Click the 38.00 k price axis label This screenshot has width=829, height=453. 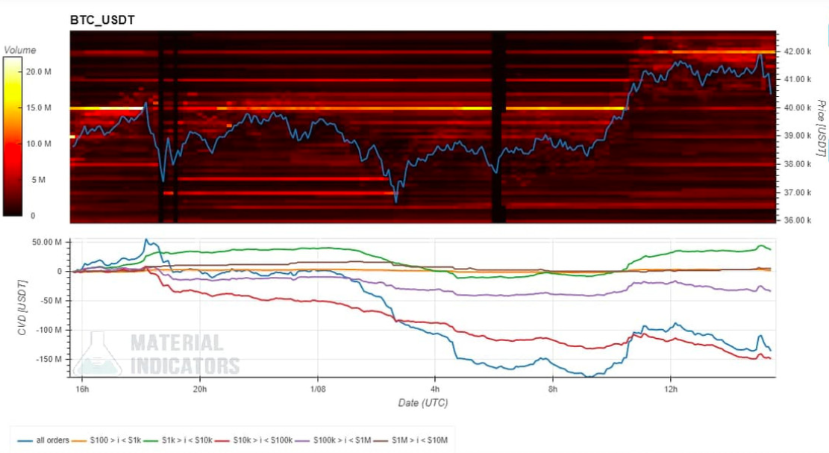(797, 164)
